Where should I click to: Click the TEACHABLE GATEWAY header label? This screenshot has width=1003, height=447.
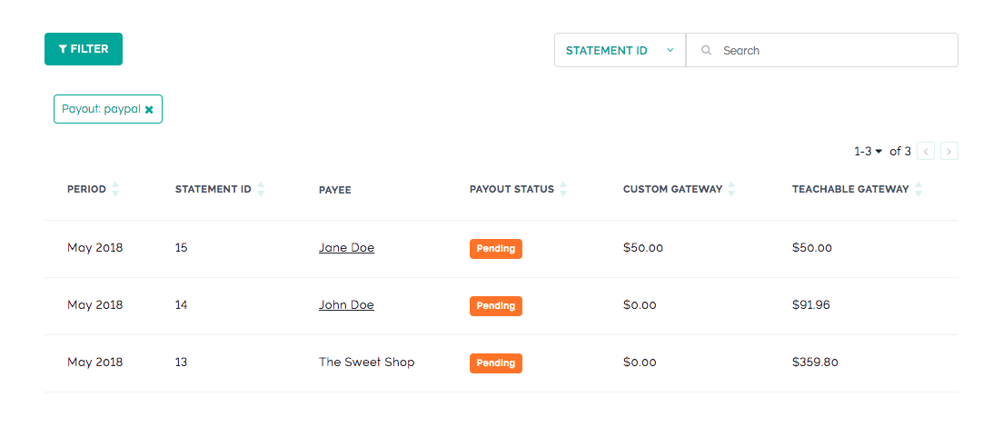coord(850,189)
